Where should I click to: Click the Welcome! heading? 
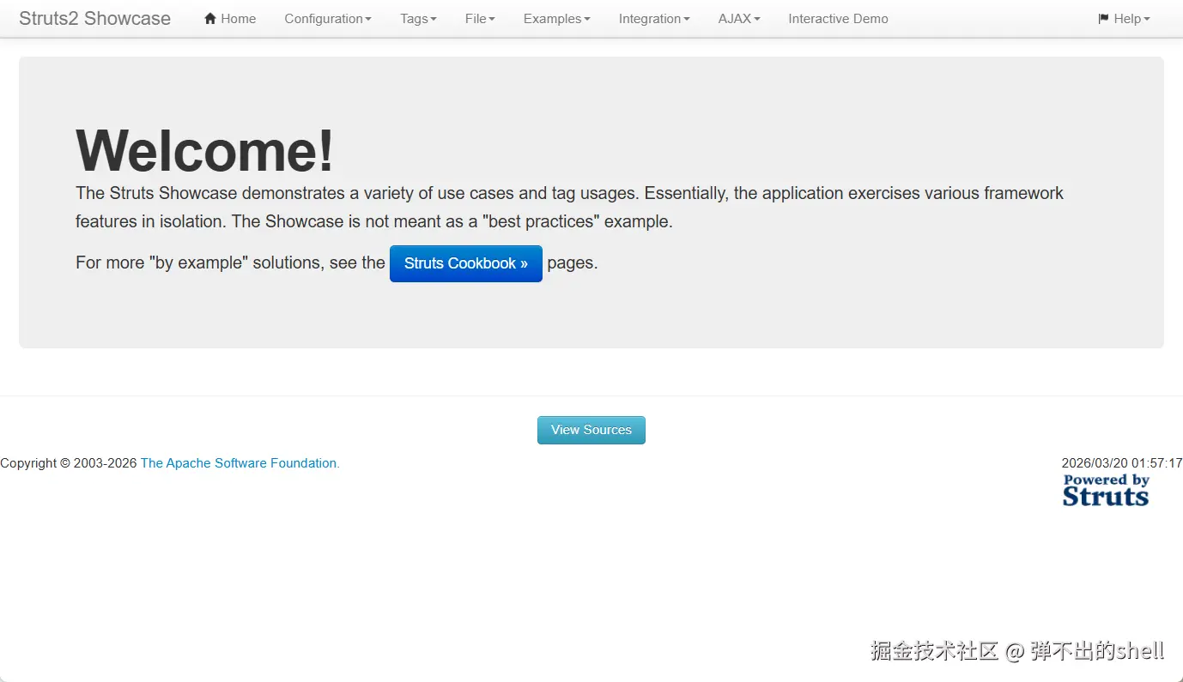(x=204, y=150)
